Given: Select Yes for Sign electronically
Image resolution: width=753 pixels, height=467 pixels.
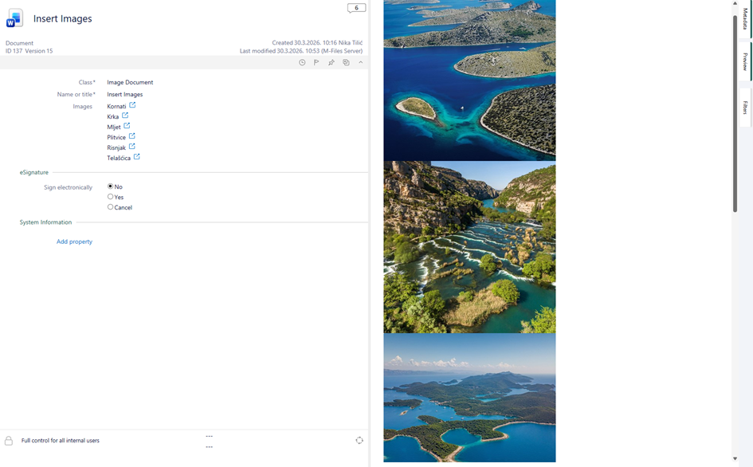Looking at the screenshot, I should tap(111, 197).
